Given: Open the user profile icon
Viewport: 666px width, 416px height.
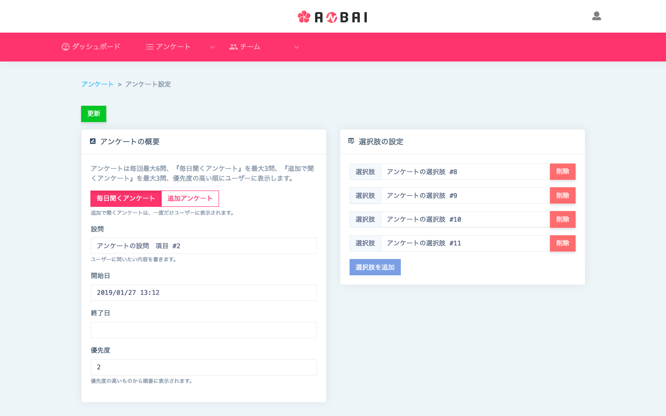Looking at the screenshot, I should [x=597, y=16].
